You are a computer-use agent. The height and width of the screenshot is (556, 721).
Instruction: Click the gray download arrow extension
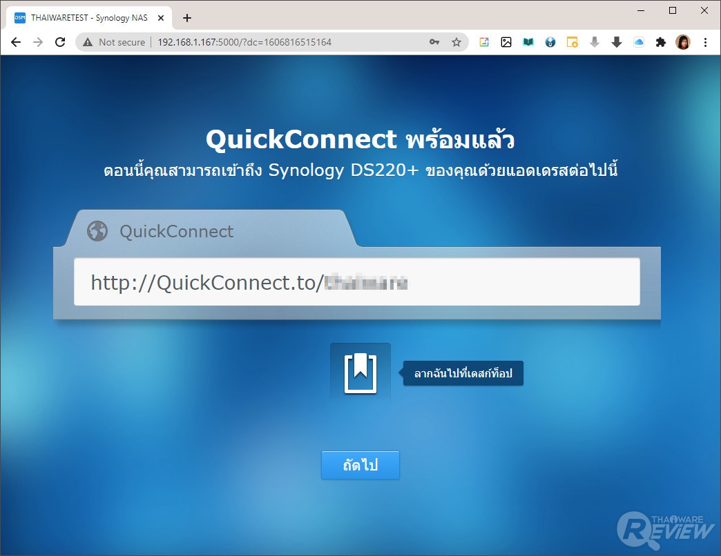click(x=594, y=42)
